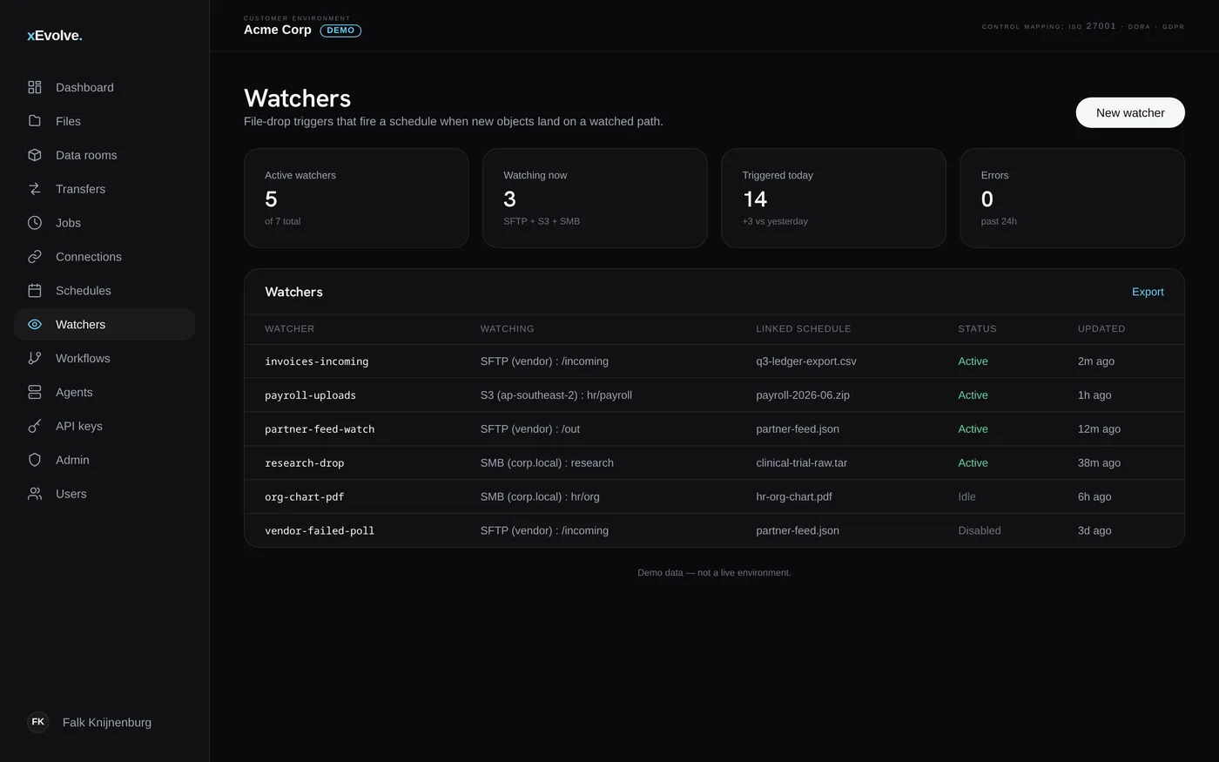1219x762 pixels.
Task: Open Data rooms section
Action: pyautogui.click(x=104, y=155)
